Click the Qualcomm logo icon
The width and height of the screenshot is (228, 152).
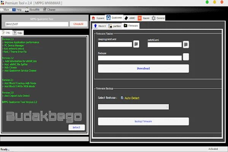point(108,18)
